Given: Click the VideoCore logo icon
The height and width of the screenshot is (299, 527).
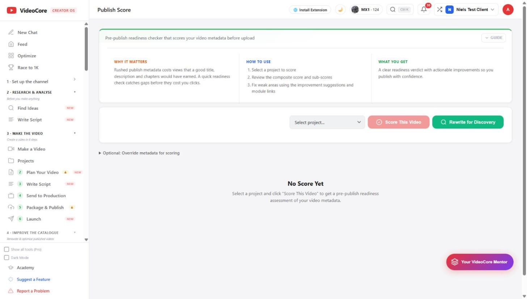Looking at the screenshot, I should 12,10.
